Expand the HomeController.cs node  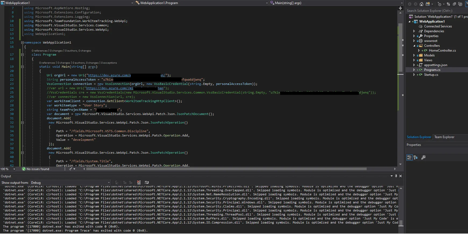click(419, 51)
